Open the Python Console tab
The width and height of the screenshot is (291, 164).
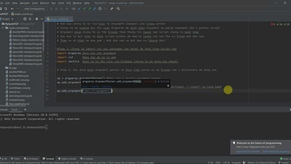coord(67,159)
